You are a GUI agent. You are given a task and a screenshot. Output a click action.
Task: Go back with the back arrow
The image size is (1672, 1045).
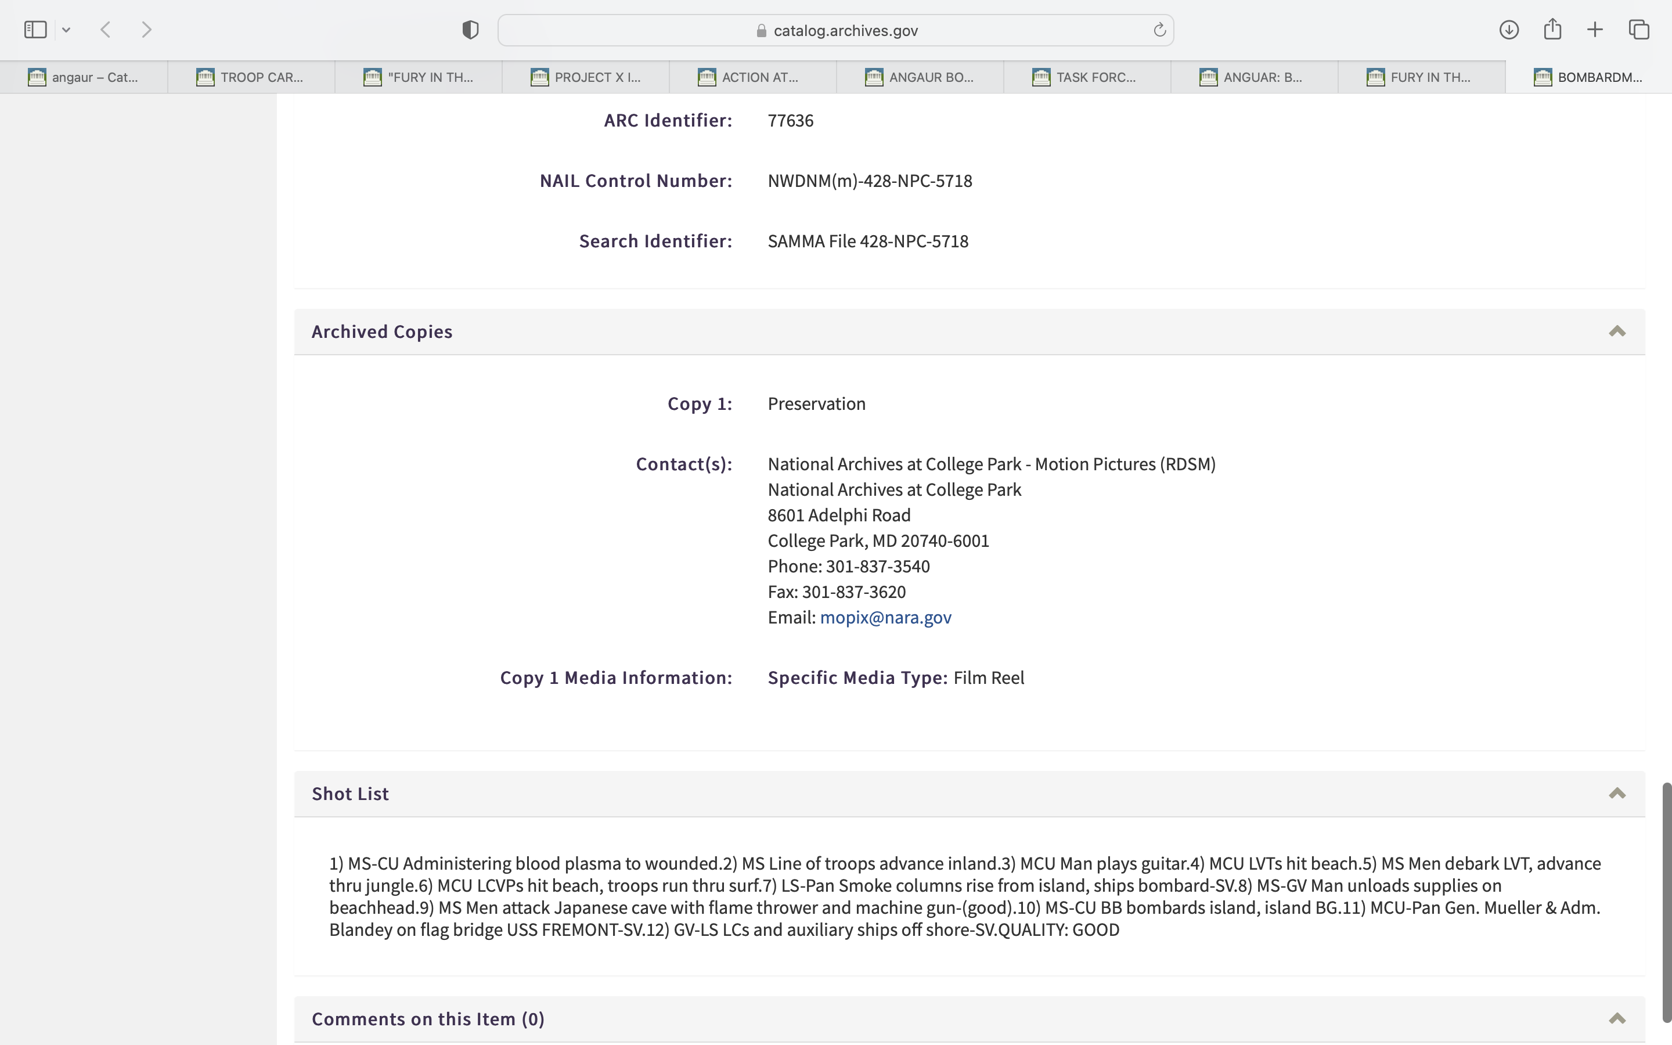click(x=106, y=30)
